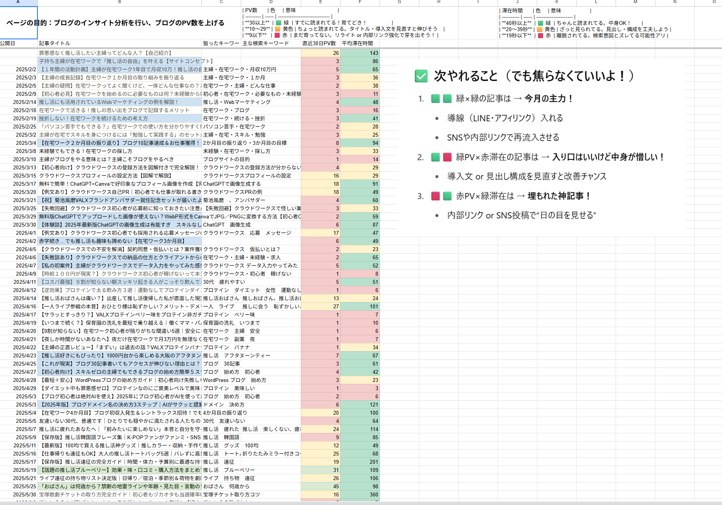Image resolution: width=722 pixels, height=505 pixels.
Task: Click date cell 2025/4/16
Action: coord(19,306)
